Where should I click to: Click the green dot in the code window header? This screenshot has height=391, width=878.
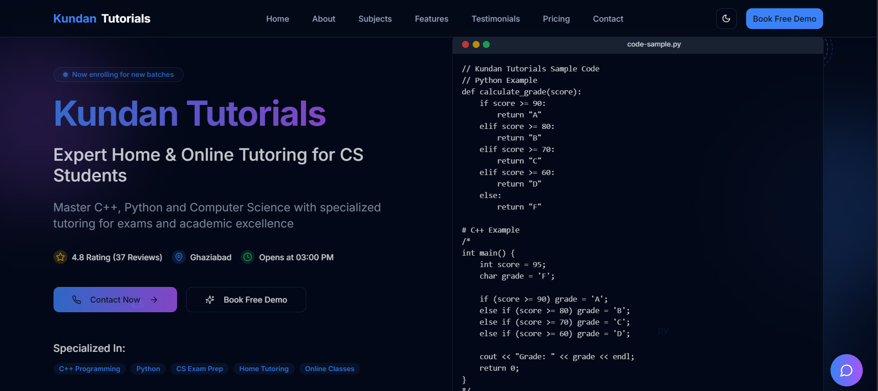coord(486,44)
